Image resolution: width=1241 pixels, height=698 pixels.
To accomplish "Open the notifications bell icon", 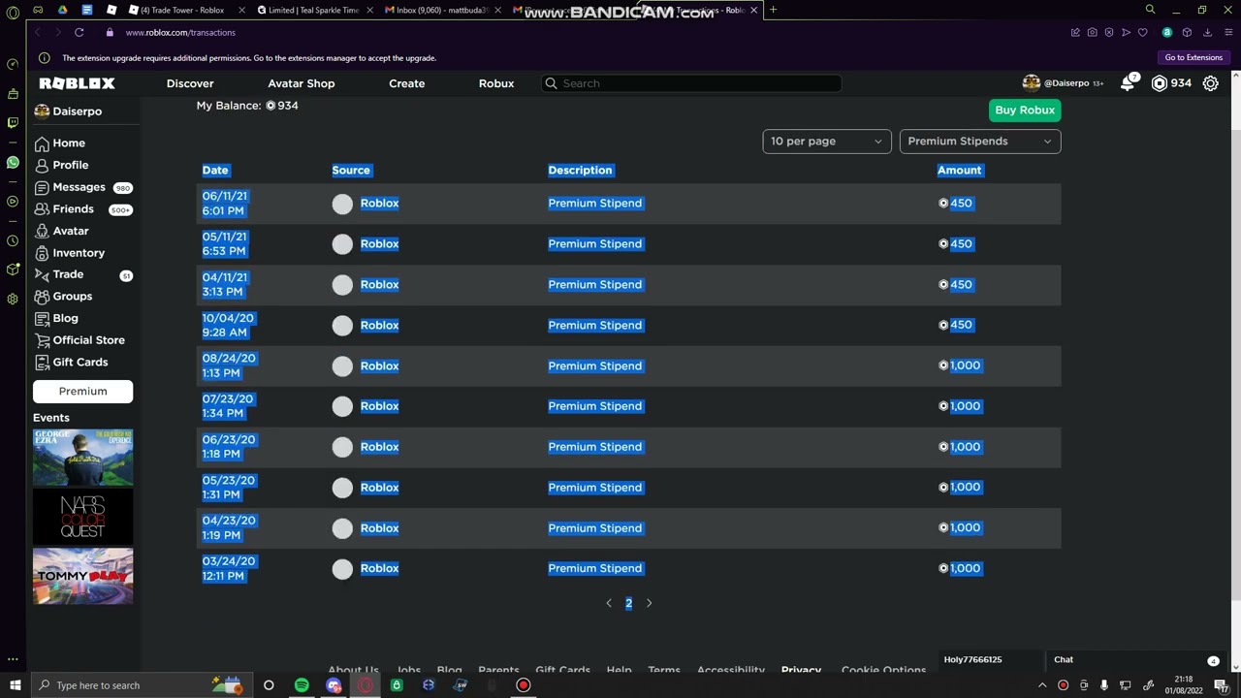I will click(x=1128, y=83).
